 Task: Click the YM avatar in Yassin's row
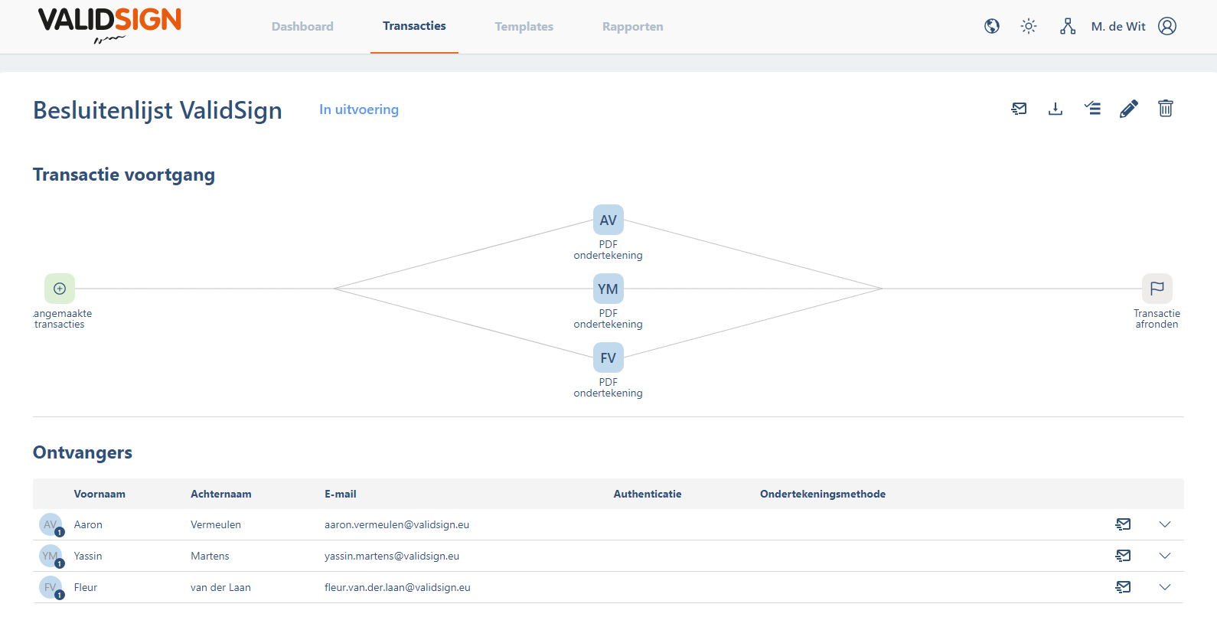click(x=51, y=556)
